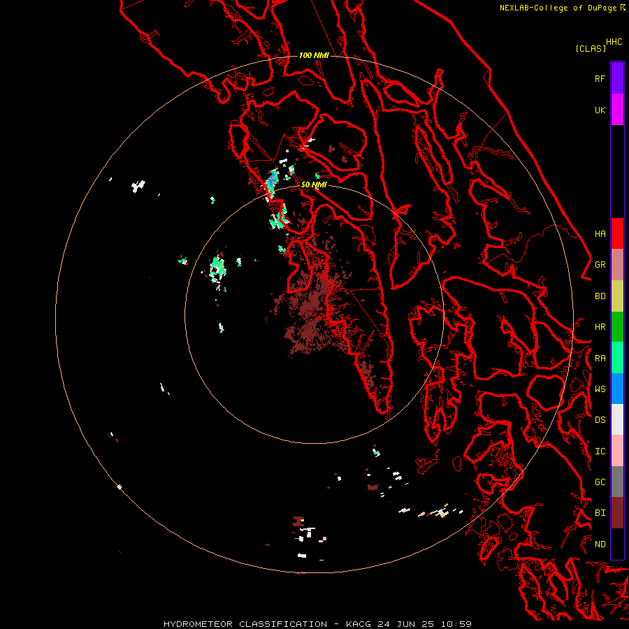Image resolution: width=629 pixels, height=629 pixels.
Task: Pick the RA light green legend swatch
Action: [617, 358]
